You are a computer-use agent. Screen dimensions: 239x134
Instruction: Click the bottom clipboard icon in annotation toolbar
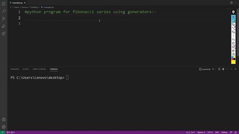pyautogui.click(x=233, y=54)
